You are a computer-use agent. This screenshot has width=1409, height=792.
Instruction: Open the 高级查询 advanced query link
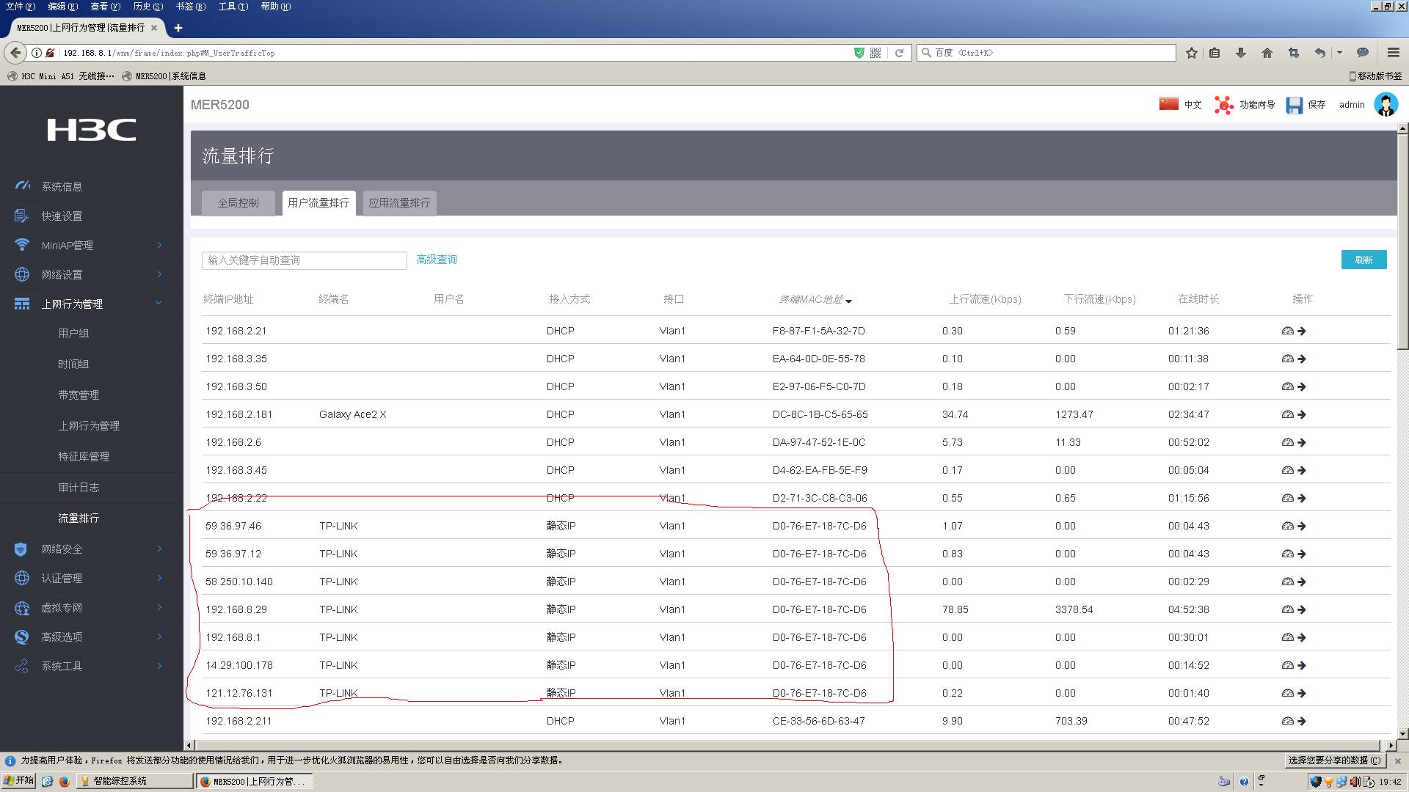click(437, 260)
